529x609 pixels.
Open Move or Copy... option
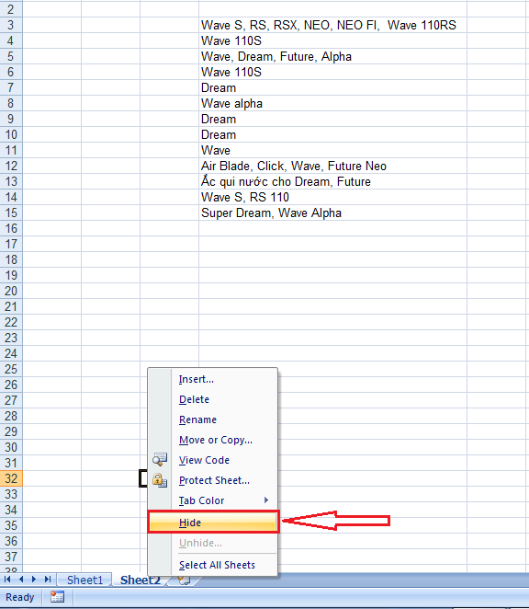(x=212, y=440)
